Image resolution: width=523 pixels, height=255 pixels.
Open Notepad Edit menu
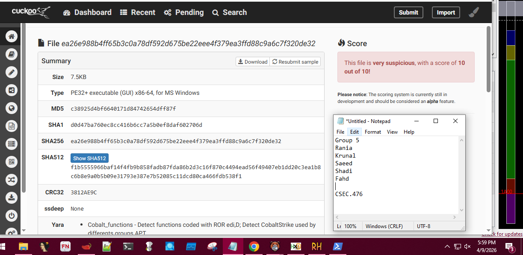pyautogui.click(x=355, y=132)
